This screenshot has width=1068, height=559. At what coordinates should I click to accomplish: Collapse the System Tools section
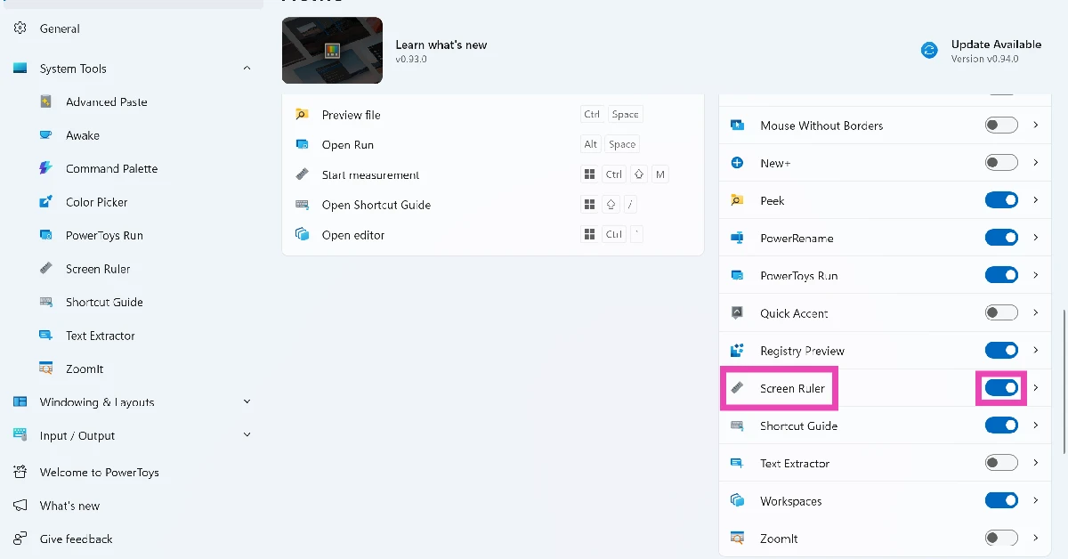click(x=247, y=69)
